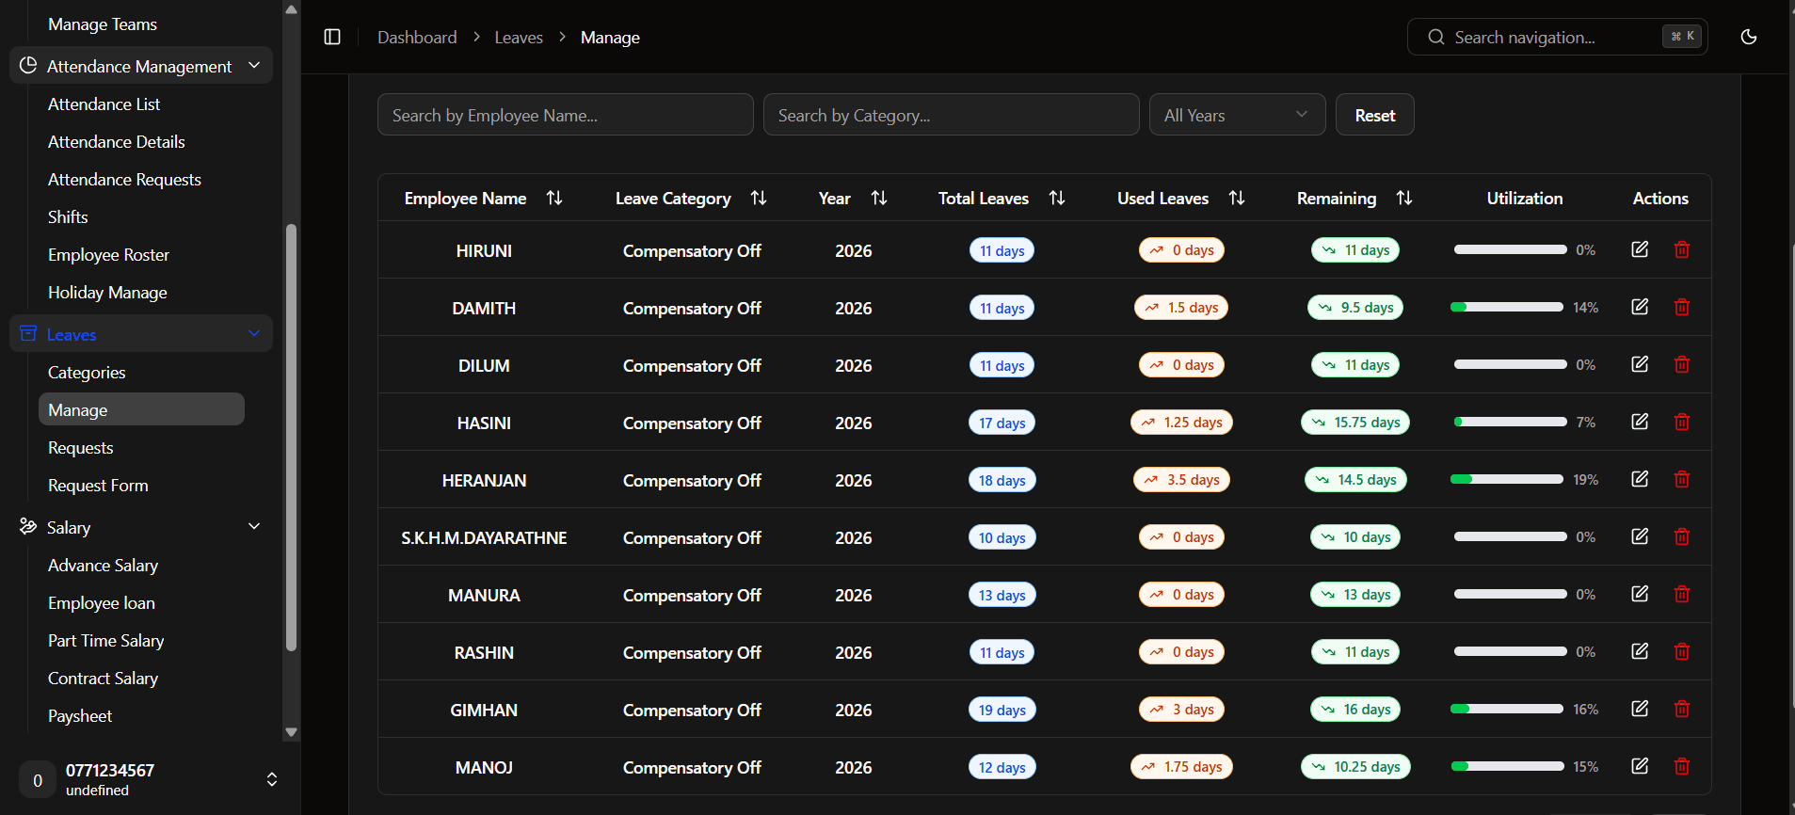Delete DILUM's leave record
Viewport: 1795px width, 815px height.
(x=1682, y=364)
